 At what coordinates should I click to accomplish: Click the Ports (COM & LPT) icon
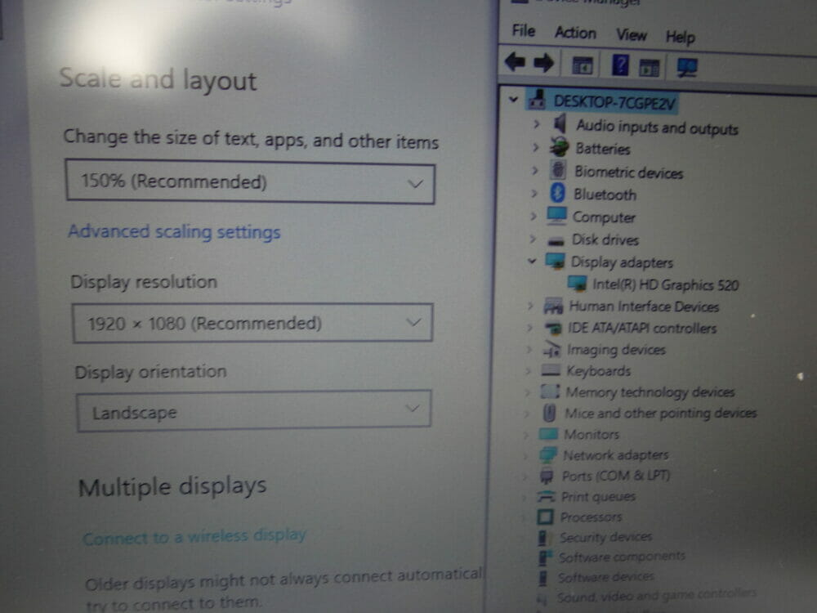point(546,476)
